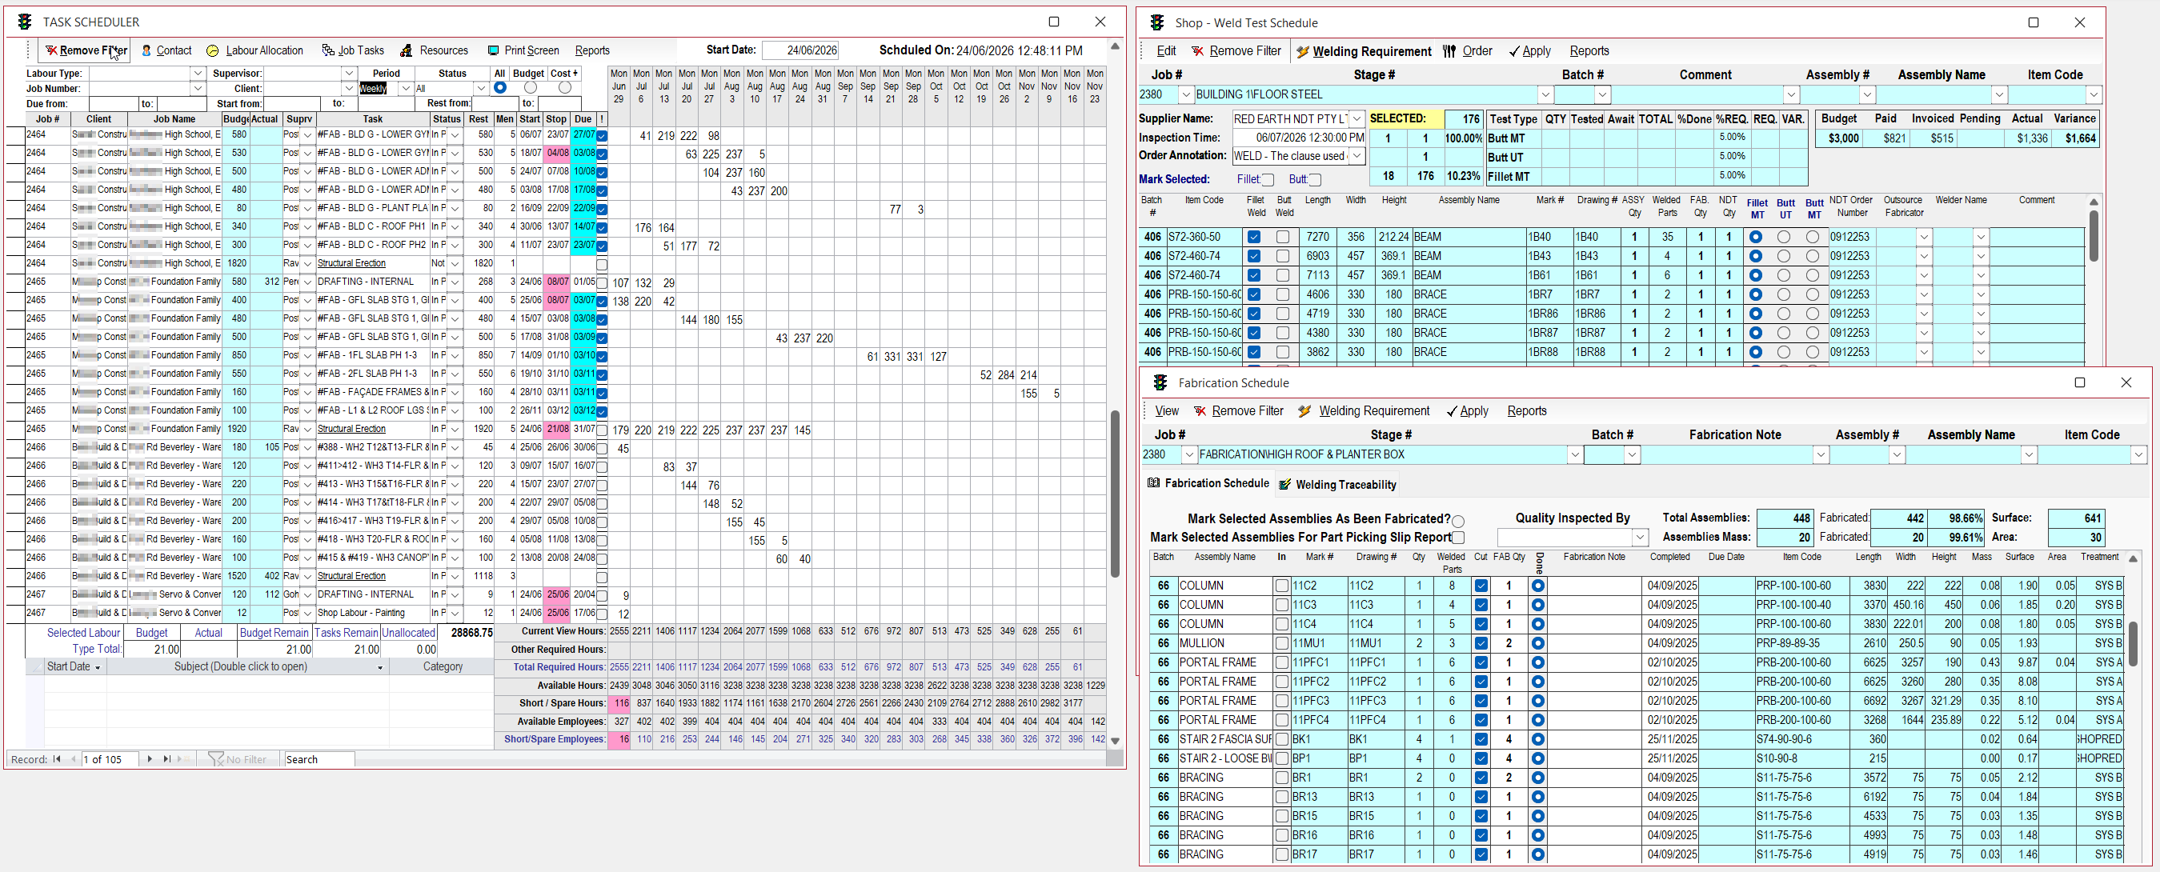
Task: Click Remove Filter icon in Weld Test Schedule
Action: coord(1198,51)
